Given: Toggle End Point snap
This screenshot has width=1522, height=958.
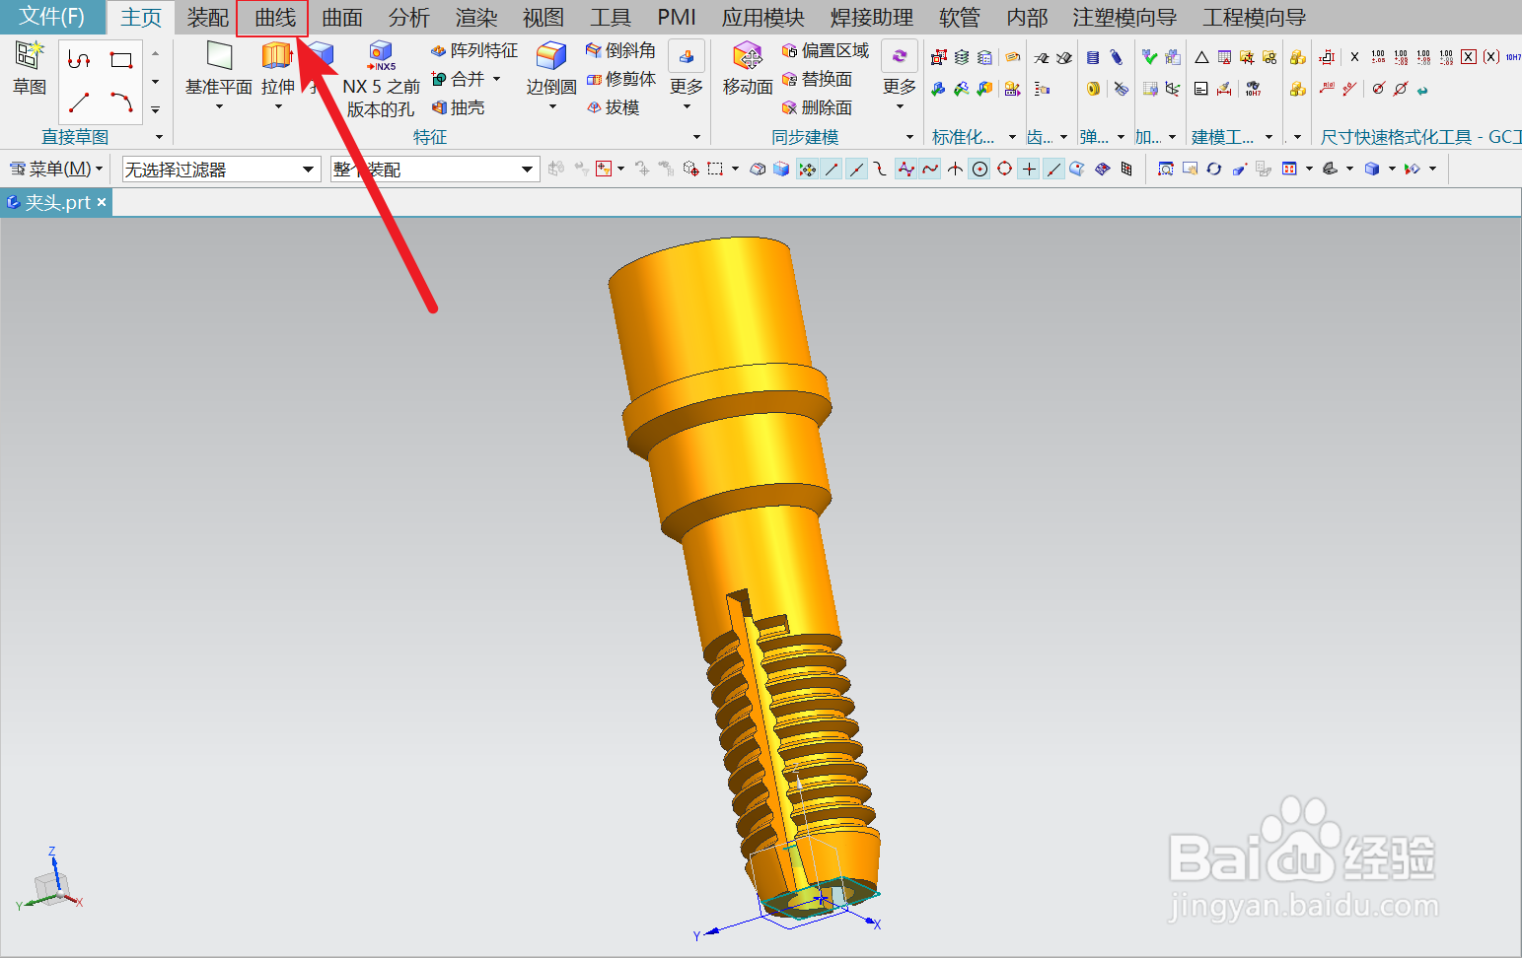Looking at the screenshot, I should pyautogui.click(x=833, y=170).
